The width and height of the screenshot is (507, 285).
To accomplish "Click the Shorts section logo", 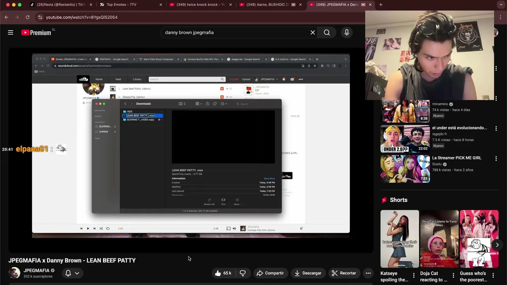I will 384,200.
